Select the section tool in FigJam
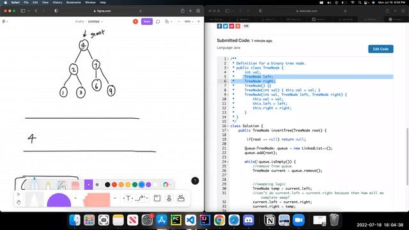 coord(157,198)
